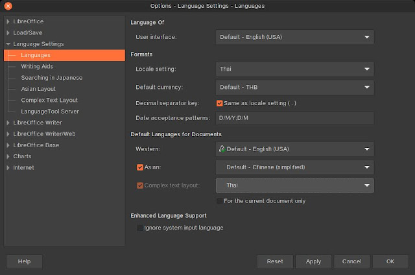Go to Searching in Japanese settings
The height and width of the screenshot is (275, 415).
coord(52,78)
